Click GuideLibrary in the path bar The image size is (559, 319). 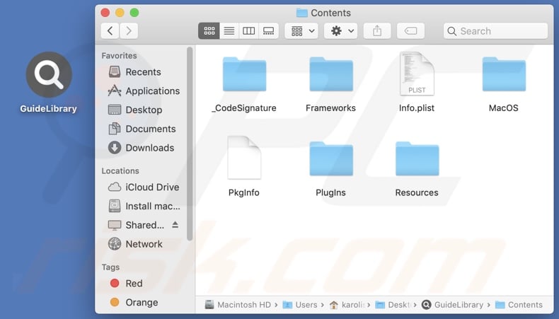pyautogui.click(x=452, y=305)
